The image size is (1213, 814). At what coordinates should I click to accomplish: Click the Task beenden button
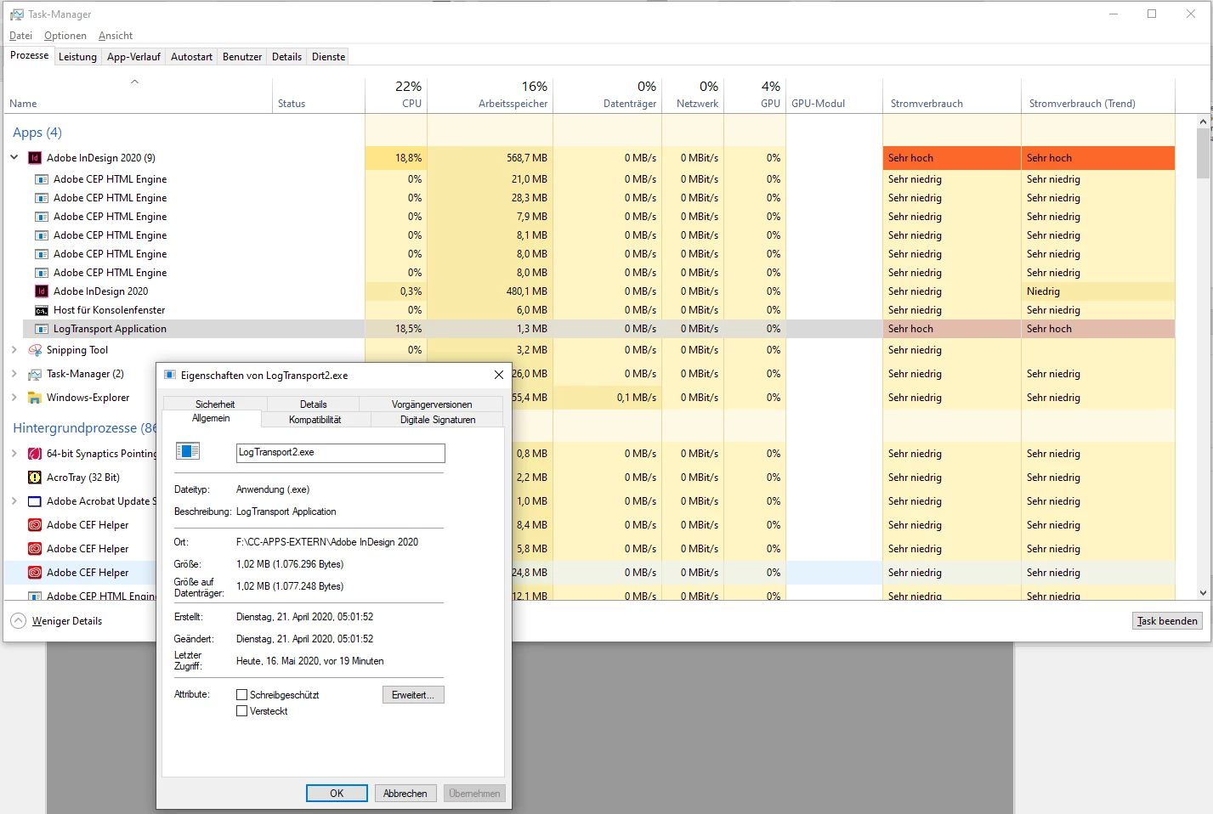(1167, 621)
